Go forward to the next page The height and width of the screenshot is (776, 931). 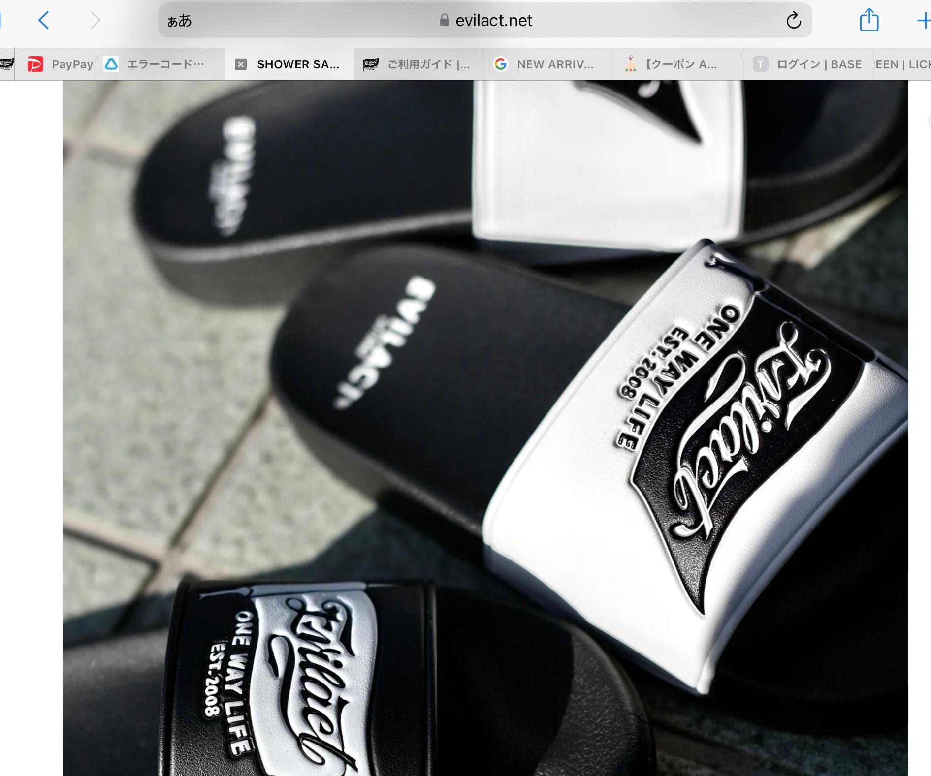click(95, 21)
